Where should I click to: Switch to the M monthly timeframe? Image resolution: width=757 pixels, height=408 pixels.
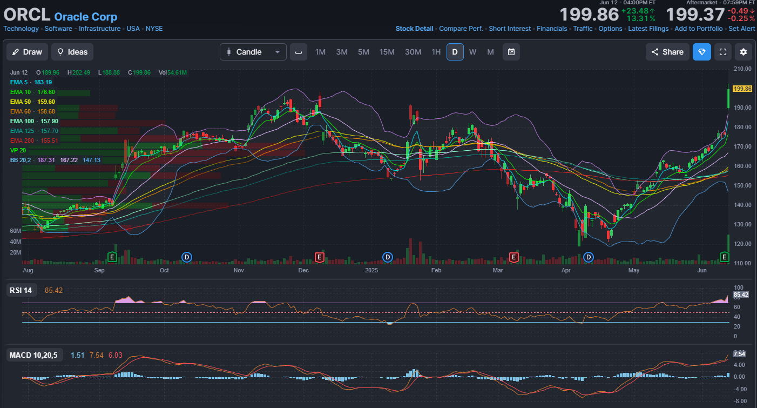tap(490, 52)
